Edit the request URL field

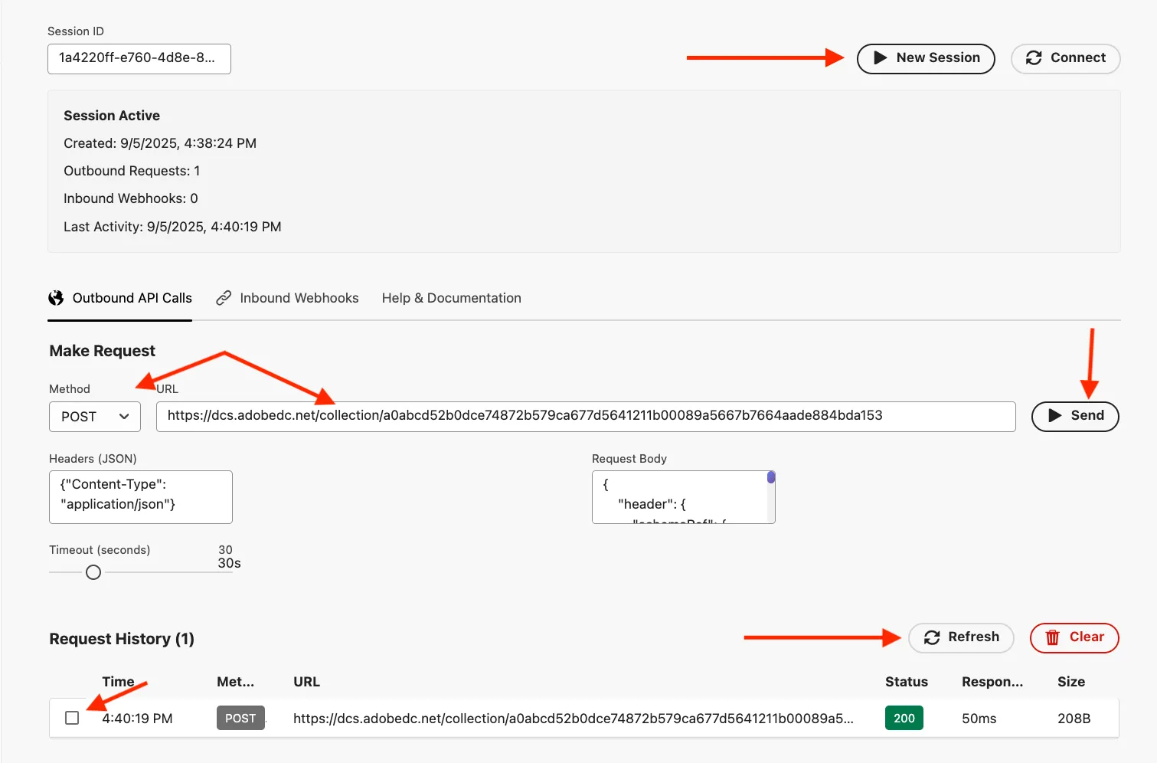[x=586, y=417]
